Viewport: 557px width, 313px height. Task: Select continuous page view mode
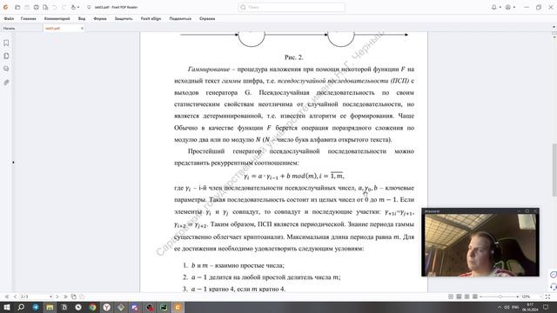pyautogui.click(x=459, y=296)
